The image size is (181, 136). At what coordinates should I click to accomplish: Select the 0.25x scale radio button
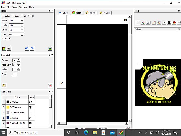pos(3,16)
